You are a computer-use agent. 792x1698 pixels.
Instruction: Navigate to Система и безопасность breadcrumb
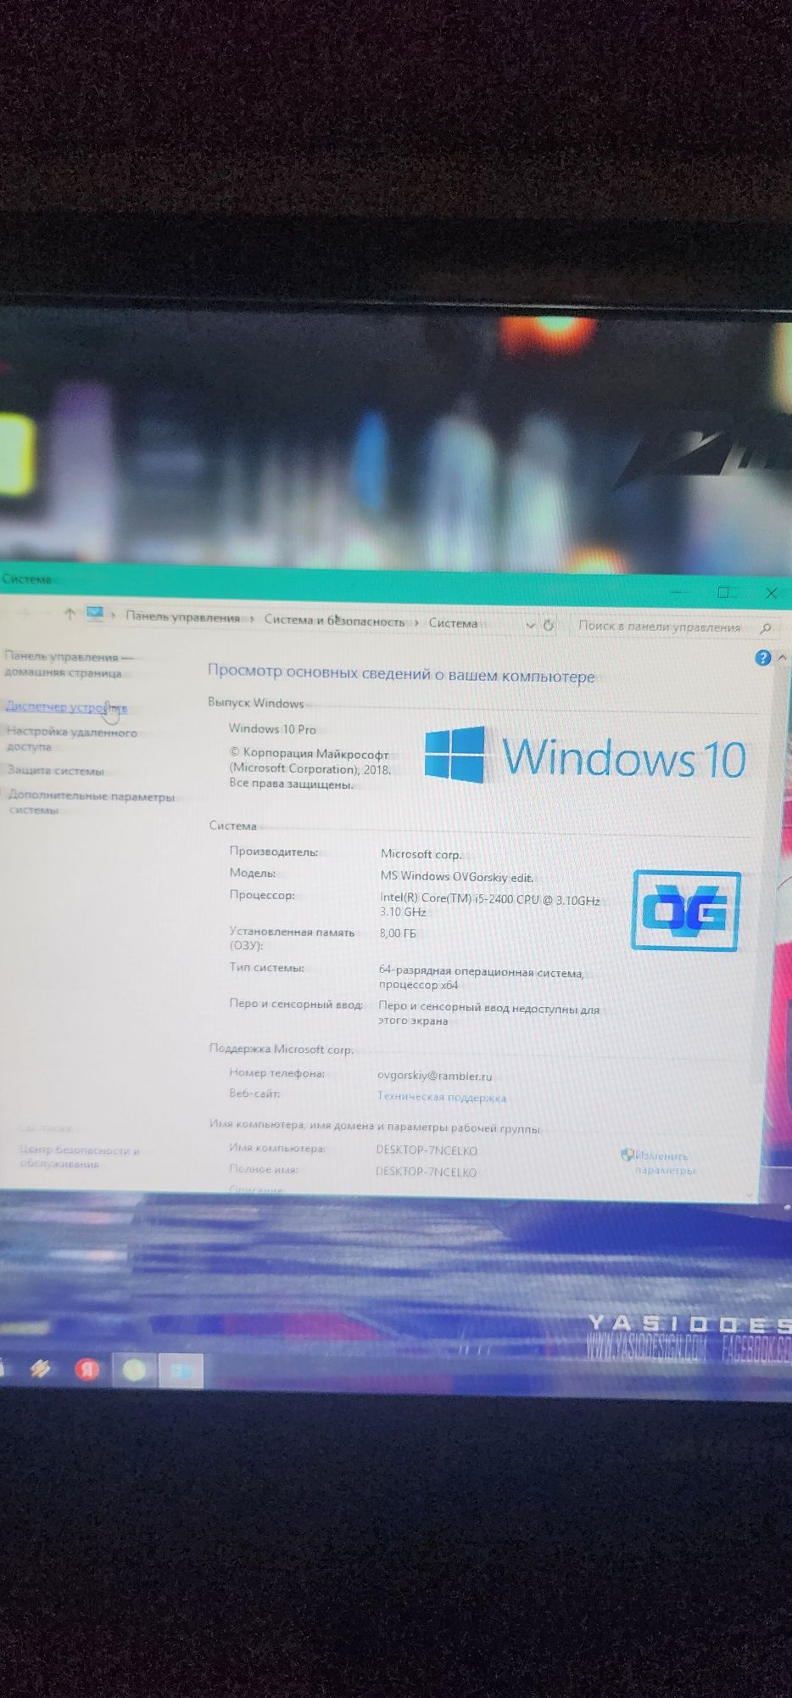point(334,621)
